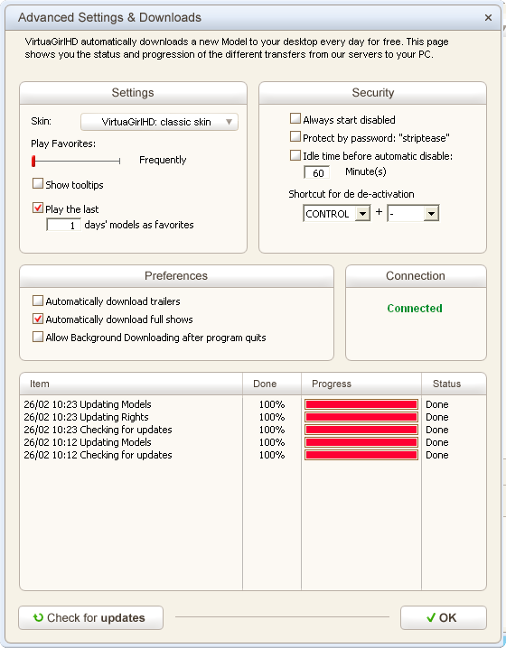The image size is (506, 648).
Task: Click the Play Favorites frequency slider handle
Action: point(33,162)
